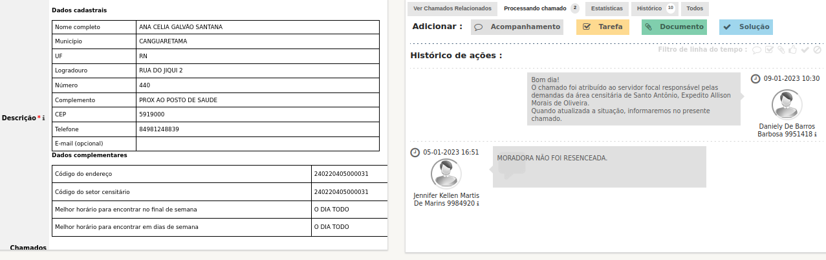
Task: Click the timestamp 05-01-2023 16:51
Action: 451,152
